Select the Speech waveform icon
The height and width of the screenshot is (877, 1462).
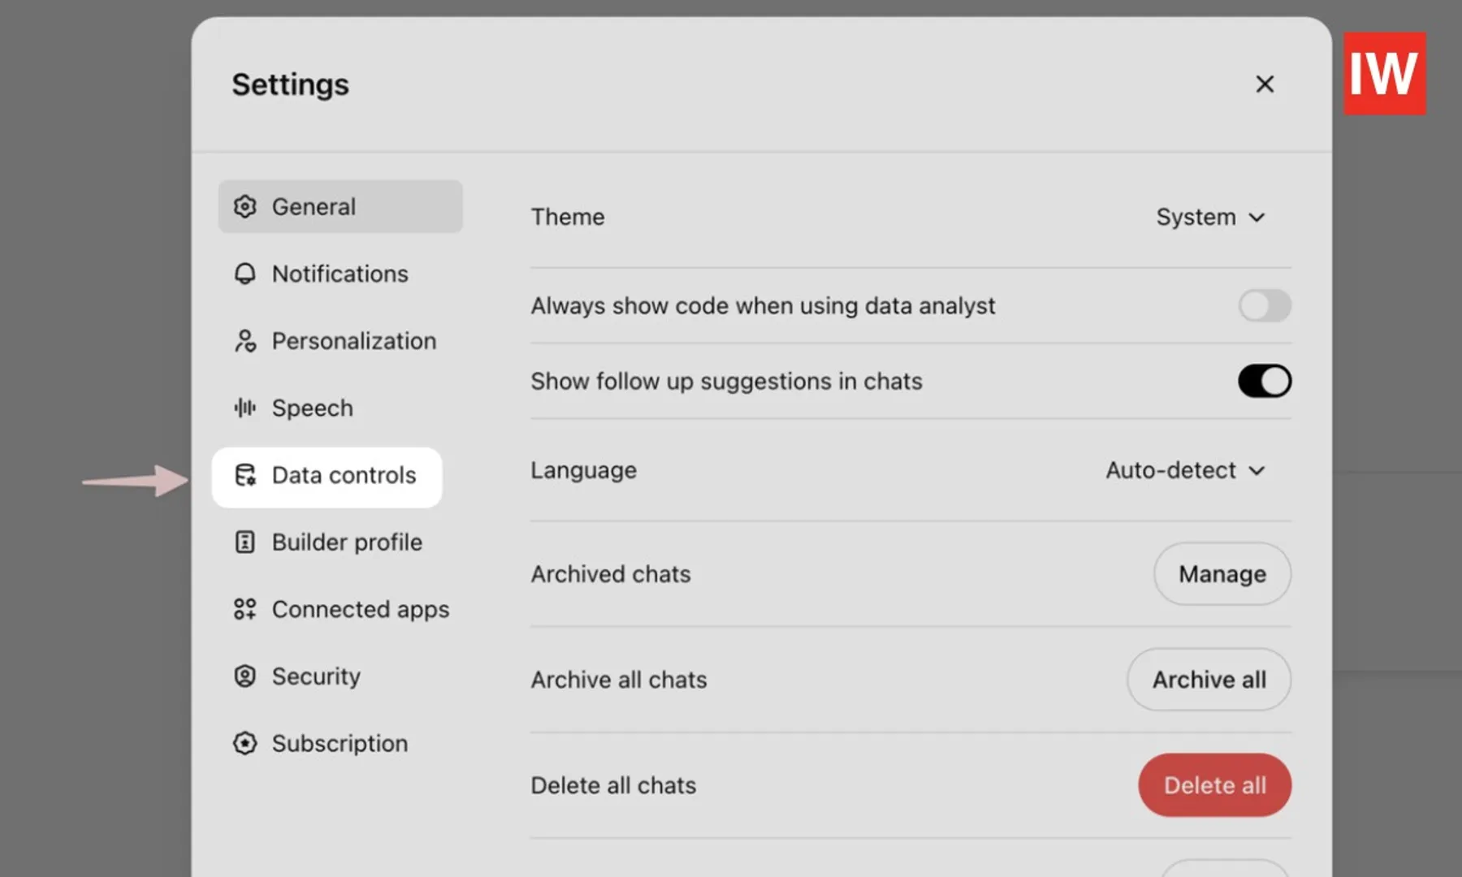click(x=244, y=408)
